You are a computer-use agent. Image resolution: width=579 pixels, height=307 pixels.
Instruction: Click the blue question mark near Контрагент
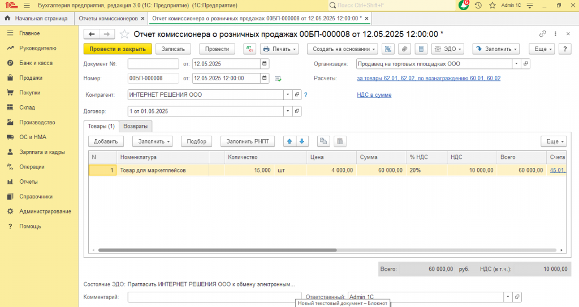coord(305,94)
